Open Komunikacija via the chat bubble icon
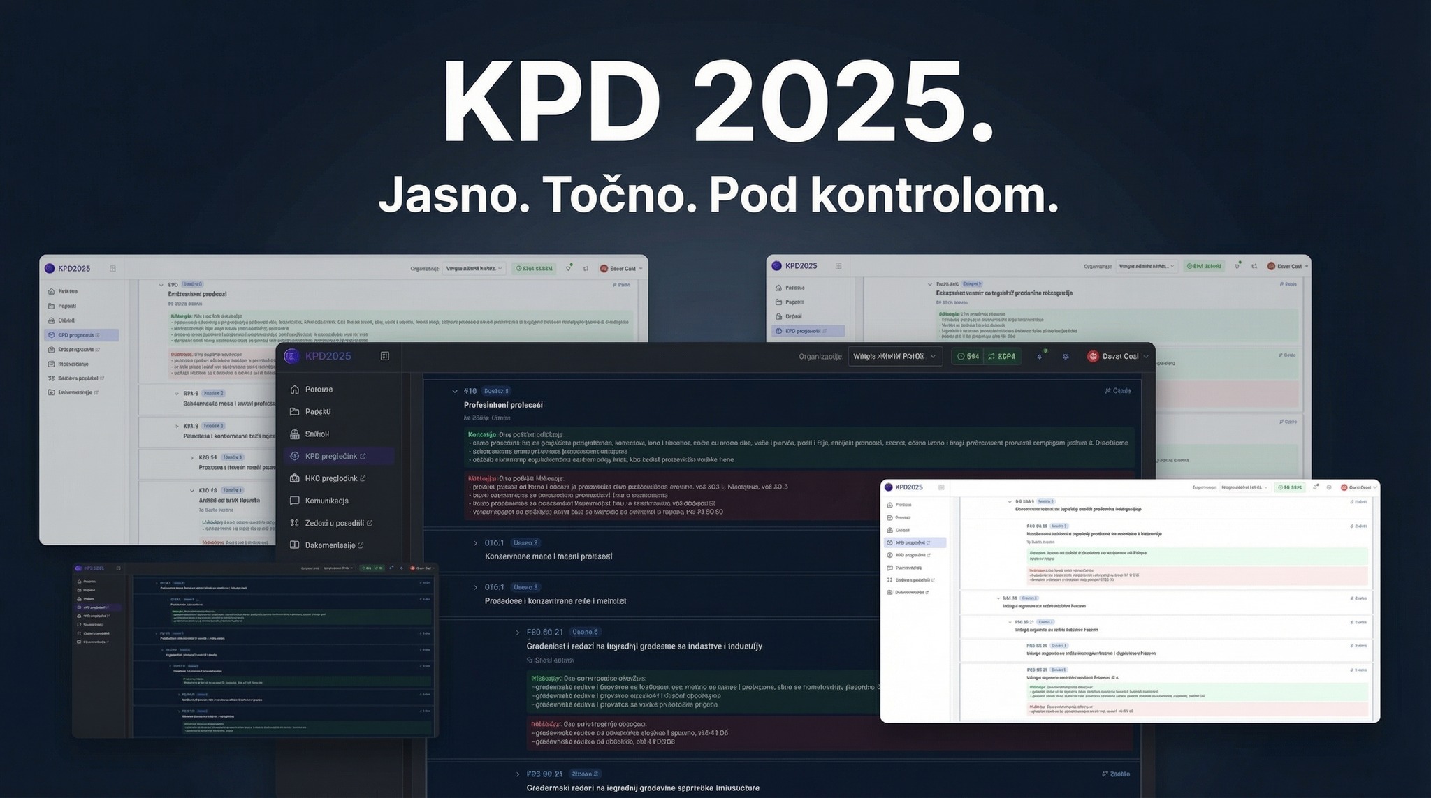The height and width of the screenshot is (798, 1431). tap(295, 500)
